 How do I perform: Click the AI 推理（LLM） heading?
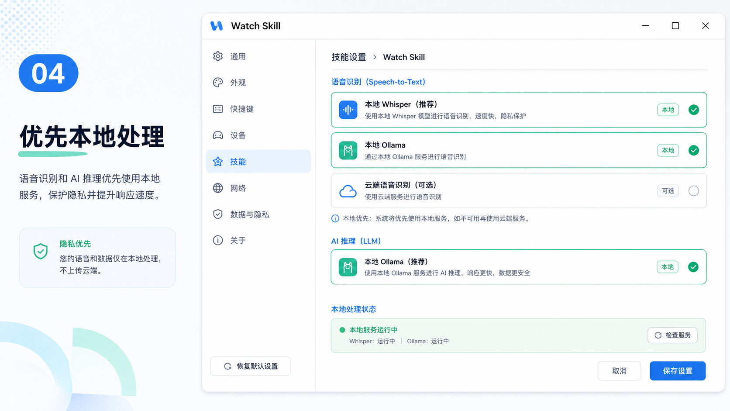pyautogui.click(x=356, y=241)
